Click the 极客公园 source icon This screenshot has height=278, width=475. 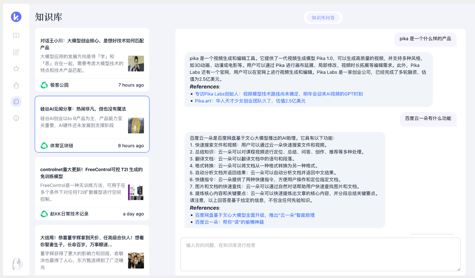tap(44, 85)
